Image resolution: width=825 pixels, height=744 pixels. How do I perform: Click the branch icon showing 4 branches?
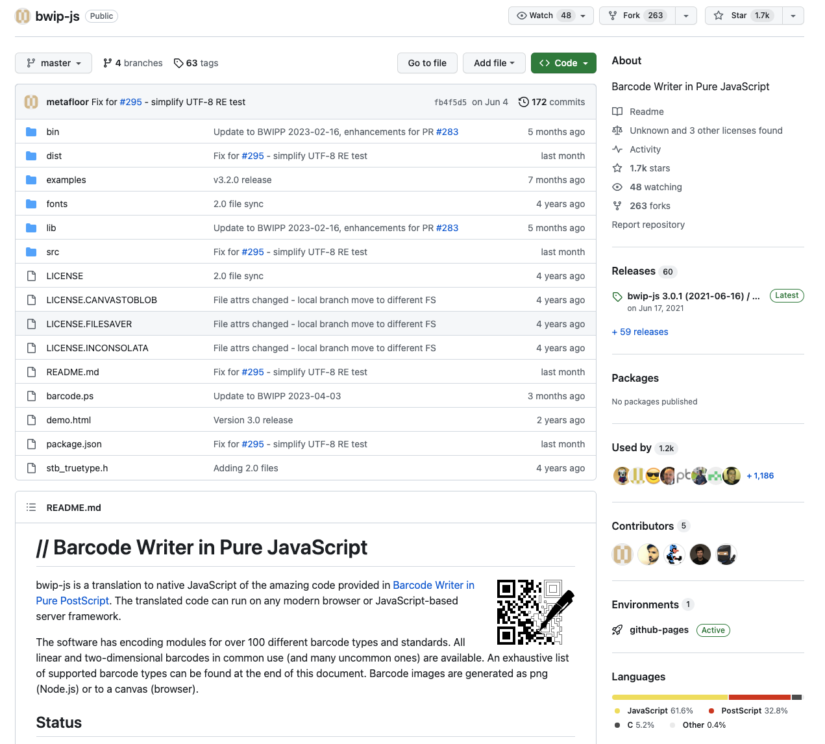coord(108,63)
